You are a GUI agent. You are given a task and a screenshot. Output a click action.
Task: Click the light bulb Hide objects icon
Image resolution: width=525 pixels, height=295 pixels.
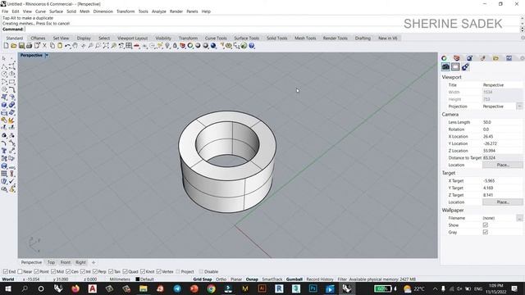tap(167, 46)
